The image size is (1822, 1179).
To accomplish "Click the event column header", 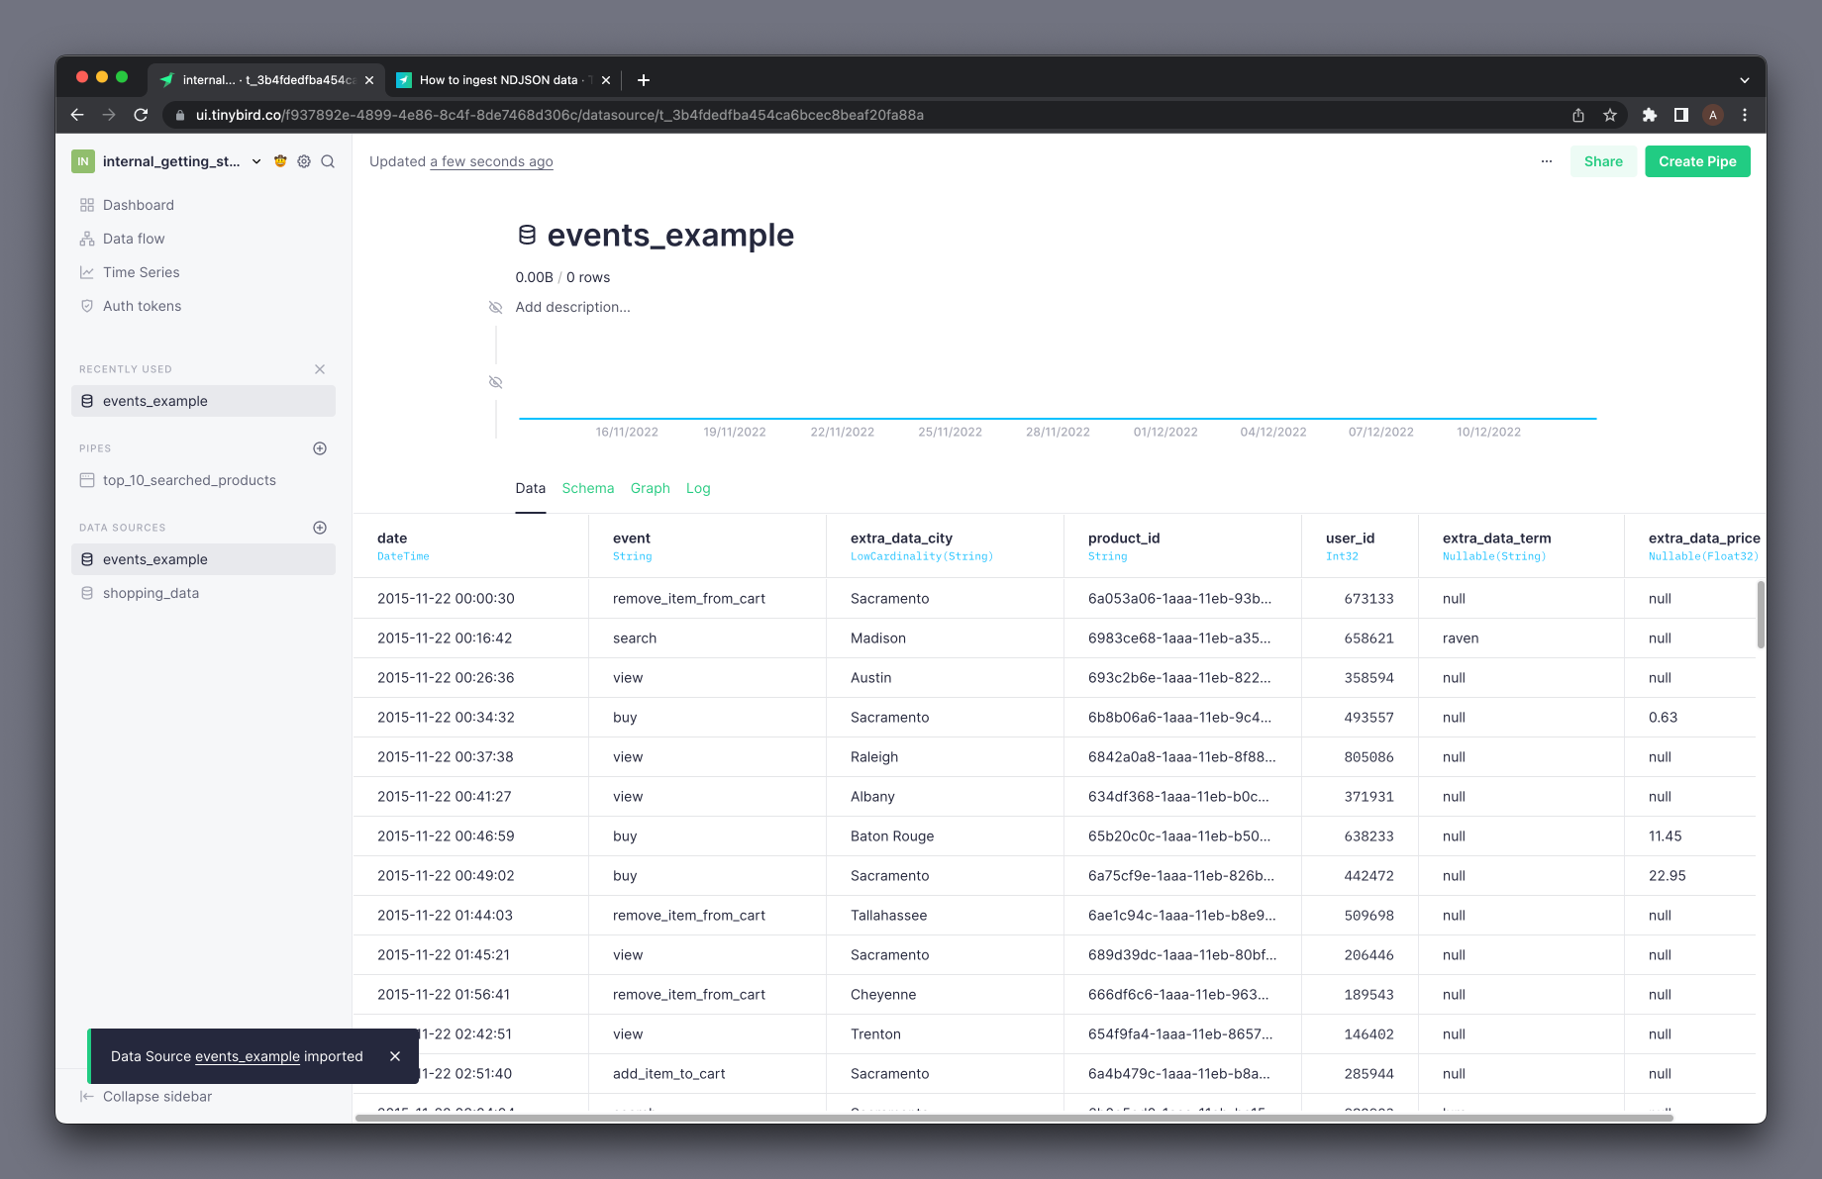I will coord(707,545).
